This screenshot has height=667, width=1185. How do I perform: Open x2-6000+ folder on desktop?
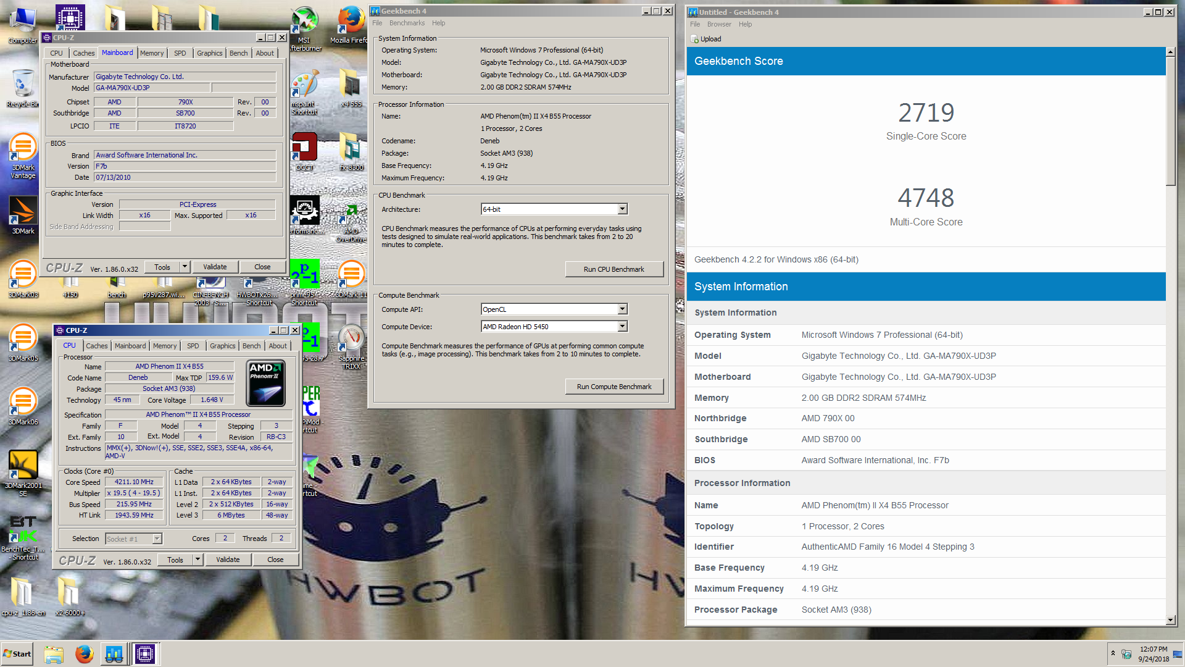[70, 597]
